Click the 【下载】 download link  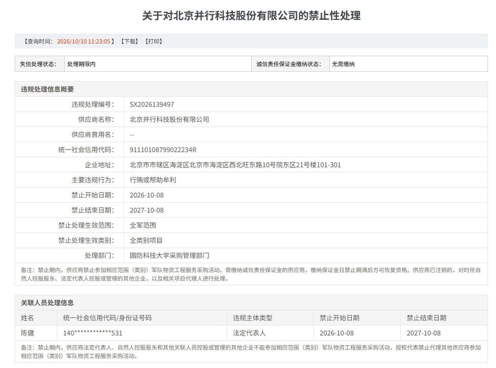point(130,41)
